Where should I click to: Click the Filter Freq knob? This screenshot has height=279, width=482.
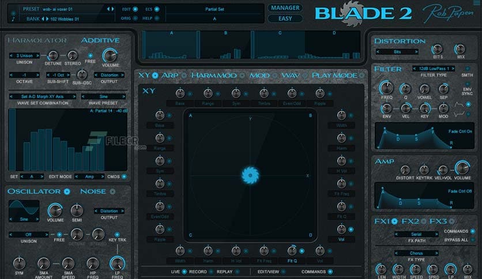(386, 88)
